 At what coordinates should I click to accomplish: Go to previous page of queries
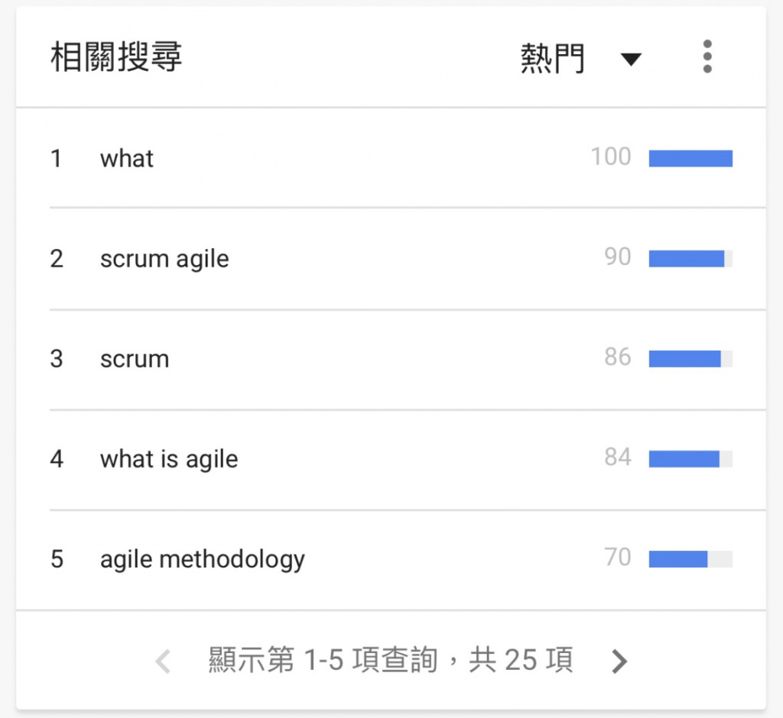[164, 661]
